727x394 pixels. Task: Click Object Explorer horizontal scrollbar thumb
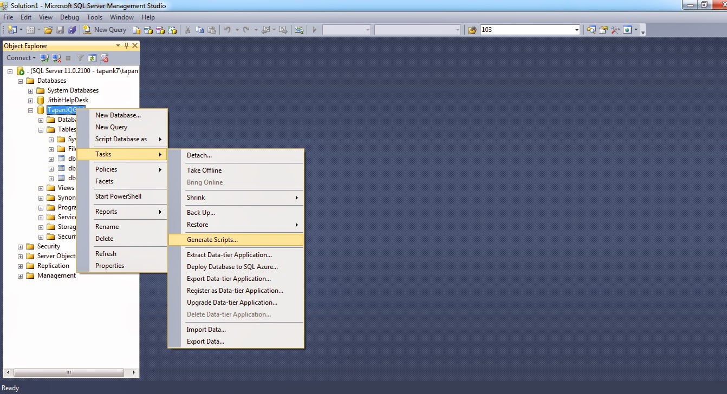point(69,372)
